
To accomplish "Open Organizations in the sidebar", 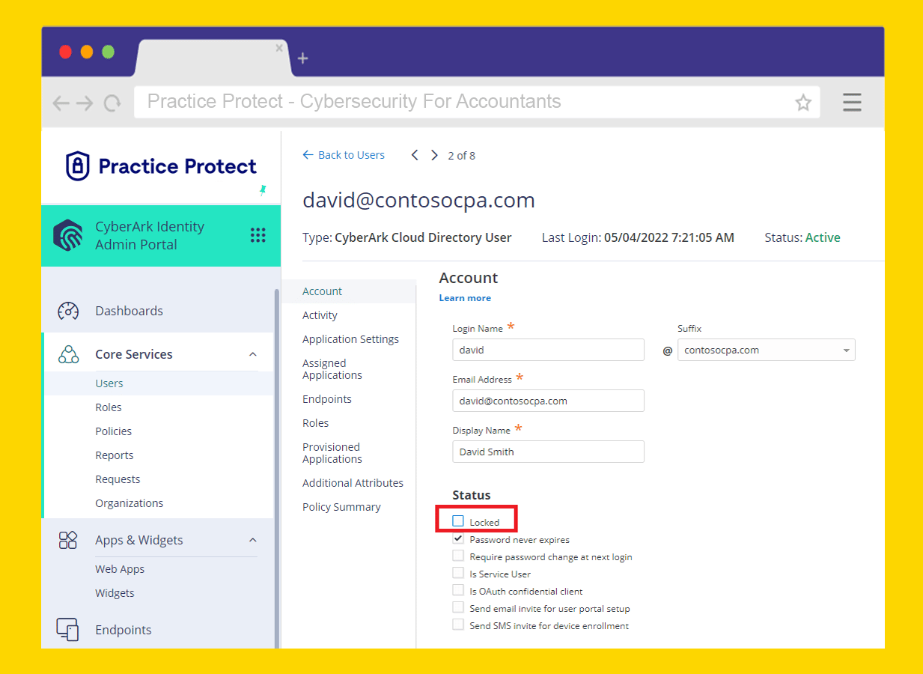I will click(x=129, y=503).
